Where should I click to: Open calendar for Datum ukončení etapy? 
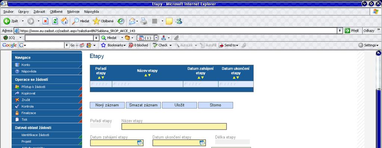click(202, 143)
